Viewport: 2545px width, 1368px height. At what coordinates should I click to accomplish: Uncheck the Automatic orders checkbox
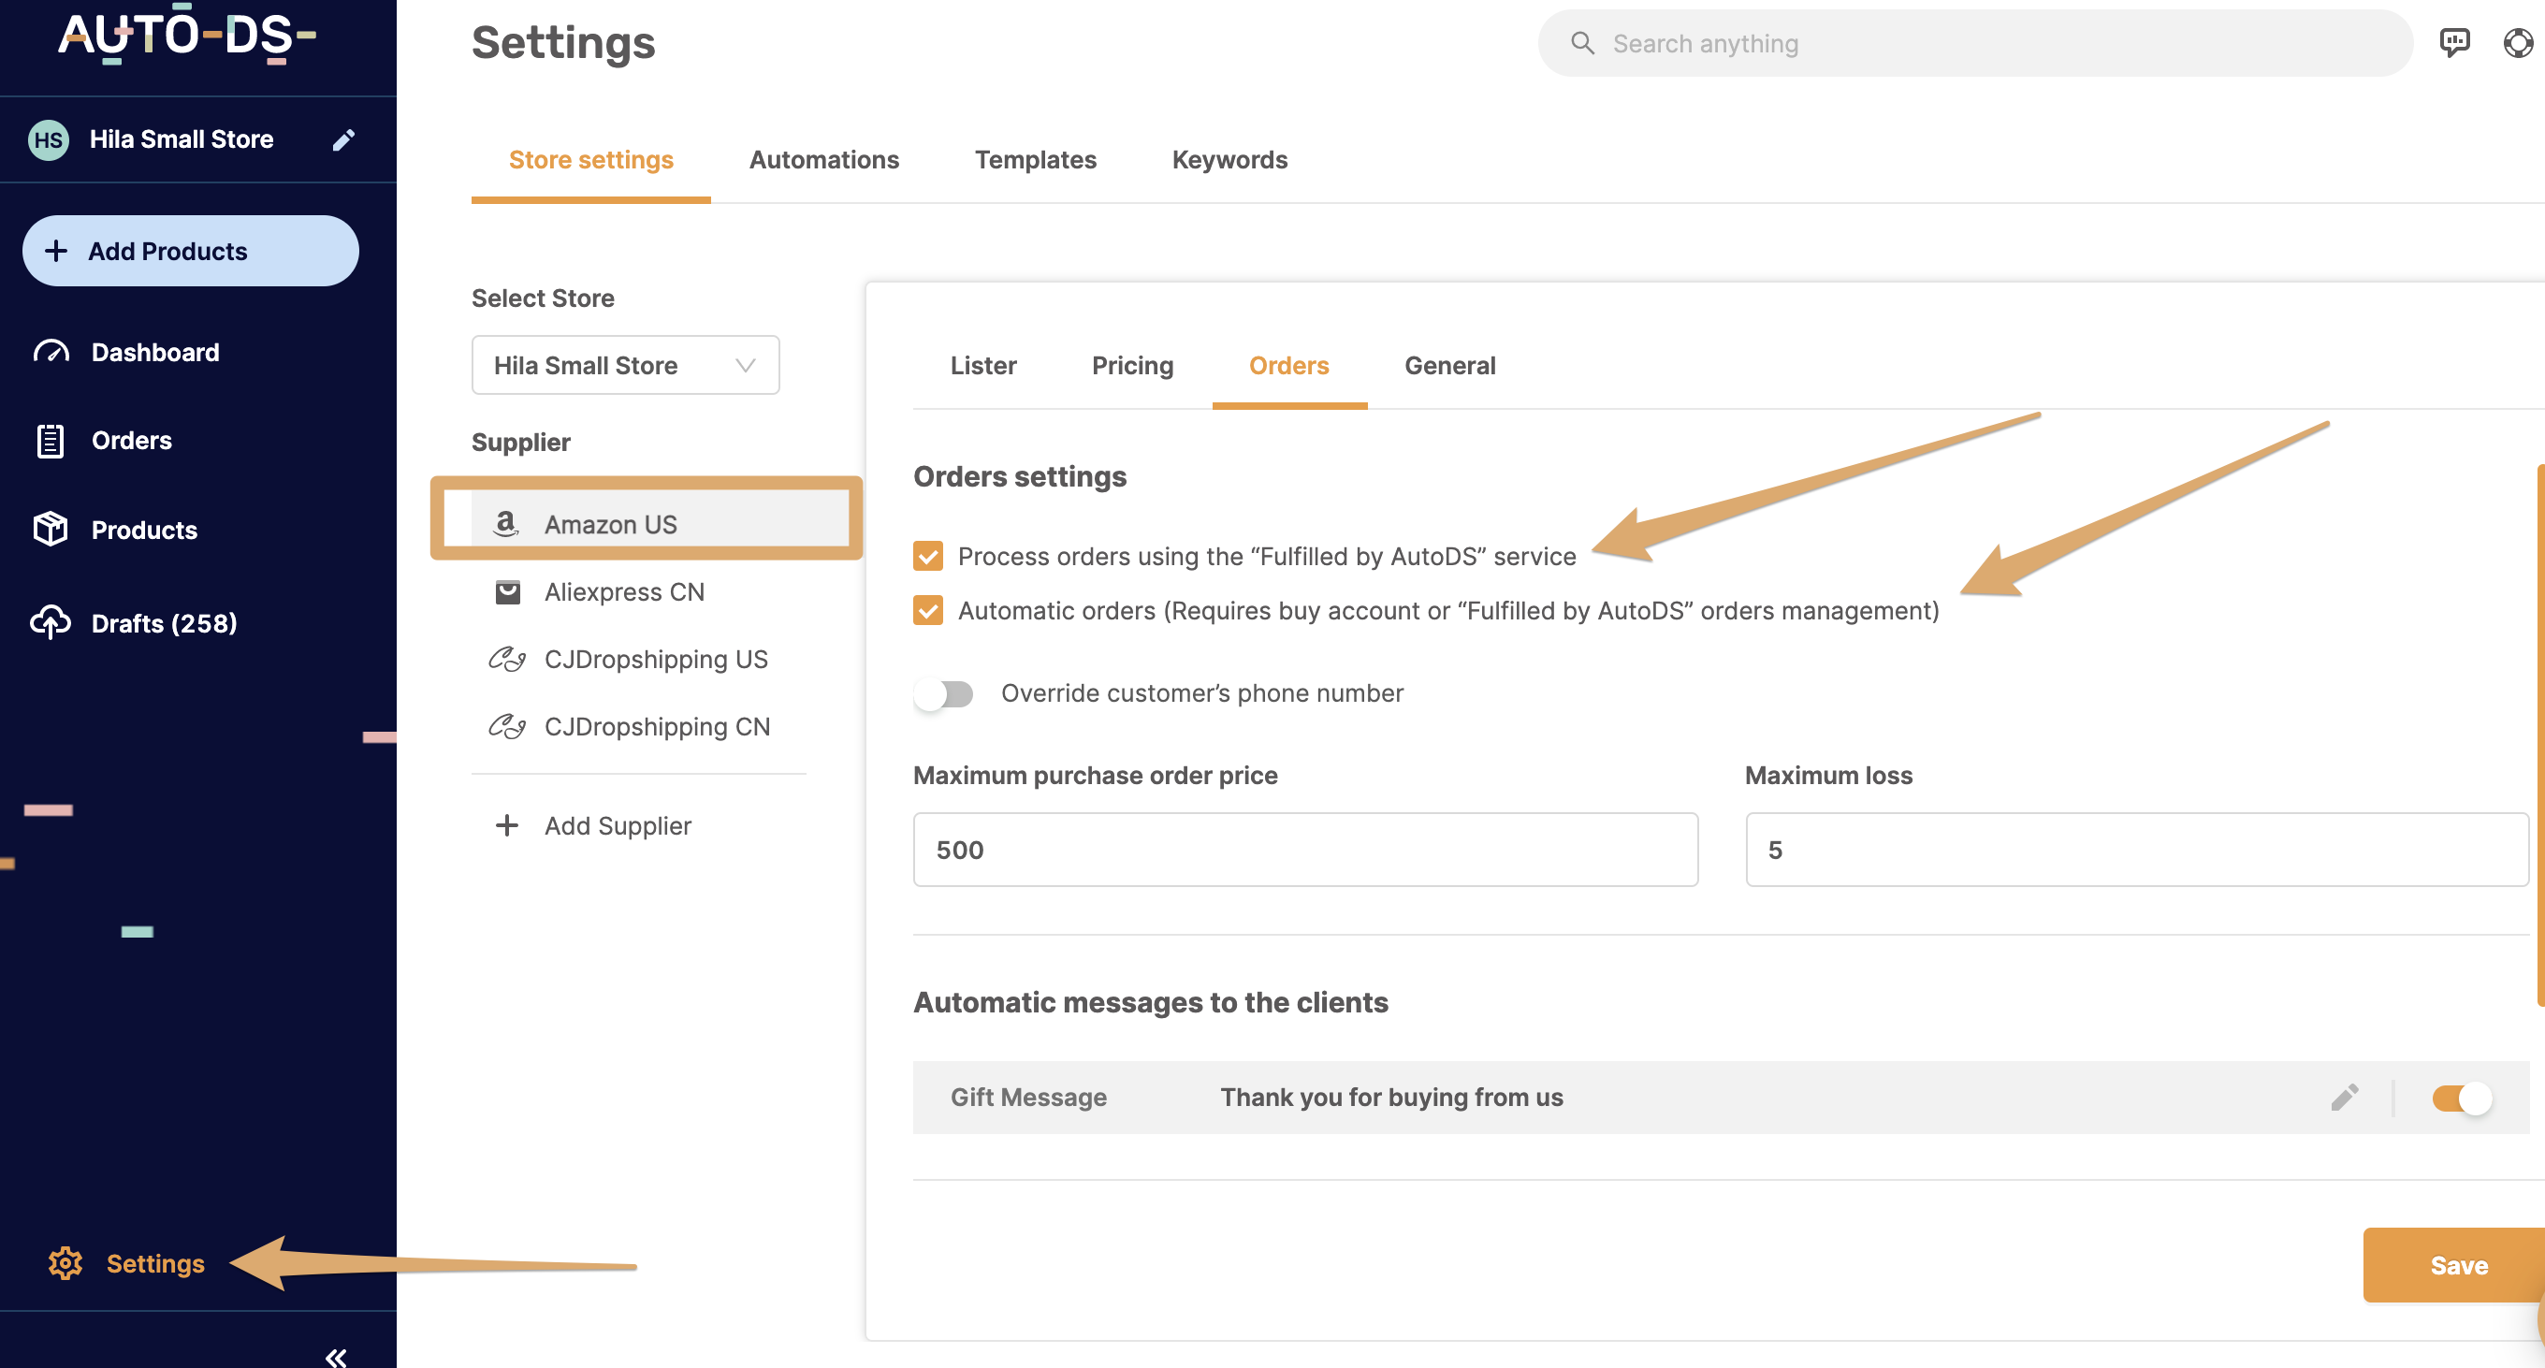[927, 610]
